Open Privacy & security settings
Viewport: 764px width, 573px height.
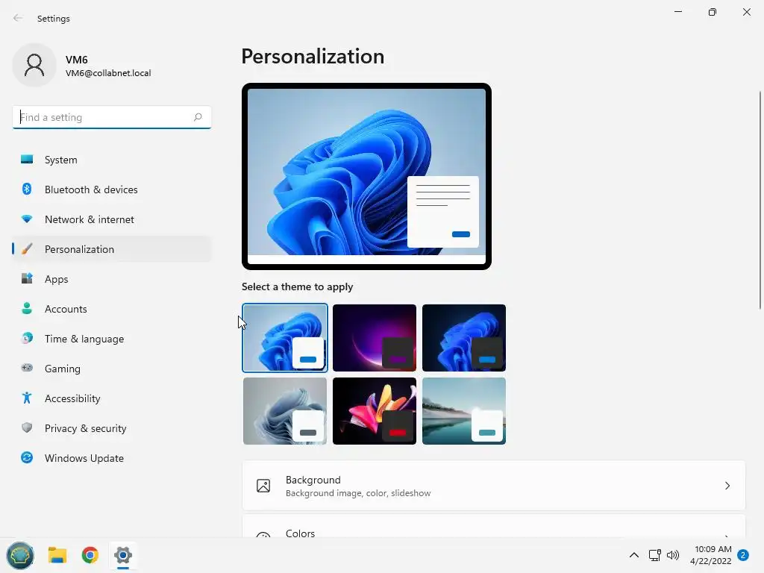coord(112,428)
